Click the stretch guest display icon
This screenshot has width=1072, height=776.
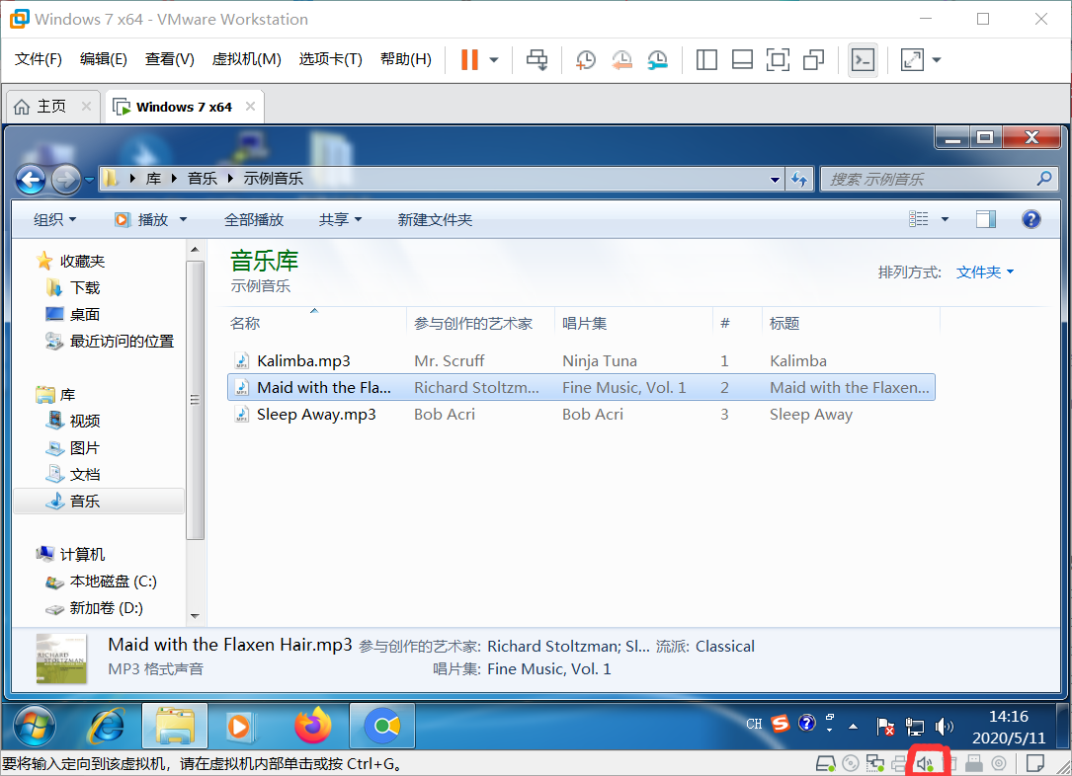click(912, 60)
